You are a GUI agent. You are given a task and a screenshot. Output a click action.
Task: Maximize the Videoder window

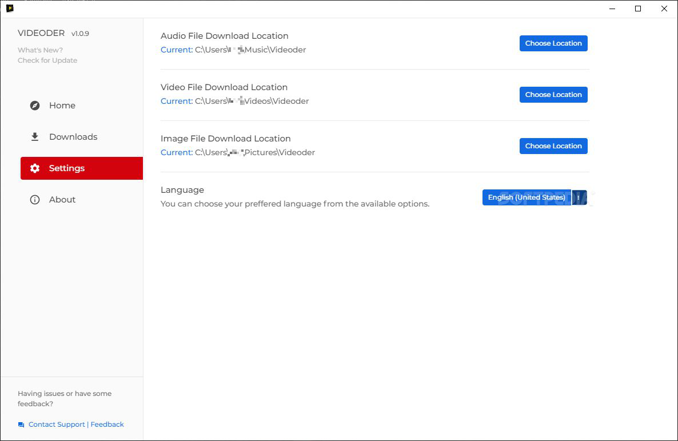[638, 9]
